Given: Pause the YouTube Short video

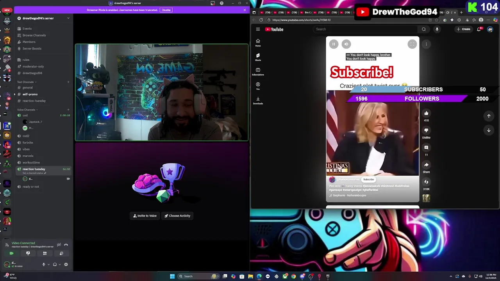Looking at the screenshot, I should [x=334, y=44].
